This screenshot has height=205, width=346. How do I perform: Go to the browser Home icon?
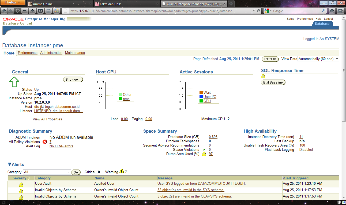[332, 11]
